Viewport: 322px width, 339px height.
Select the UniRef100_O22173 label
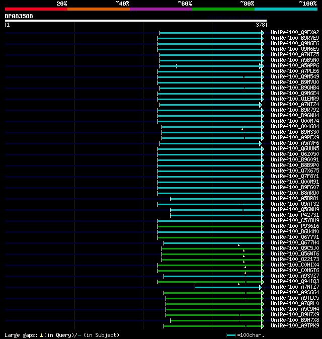point(295,260)
